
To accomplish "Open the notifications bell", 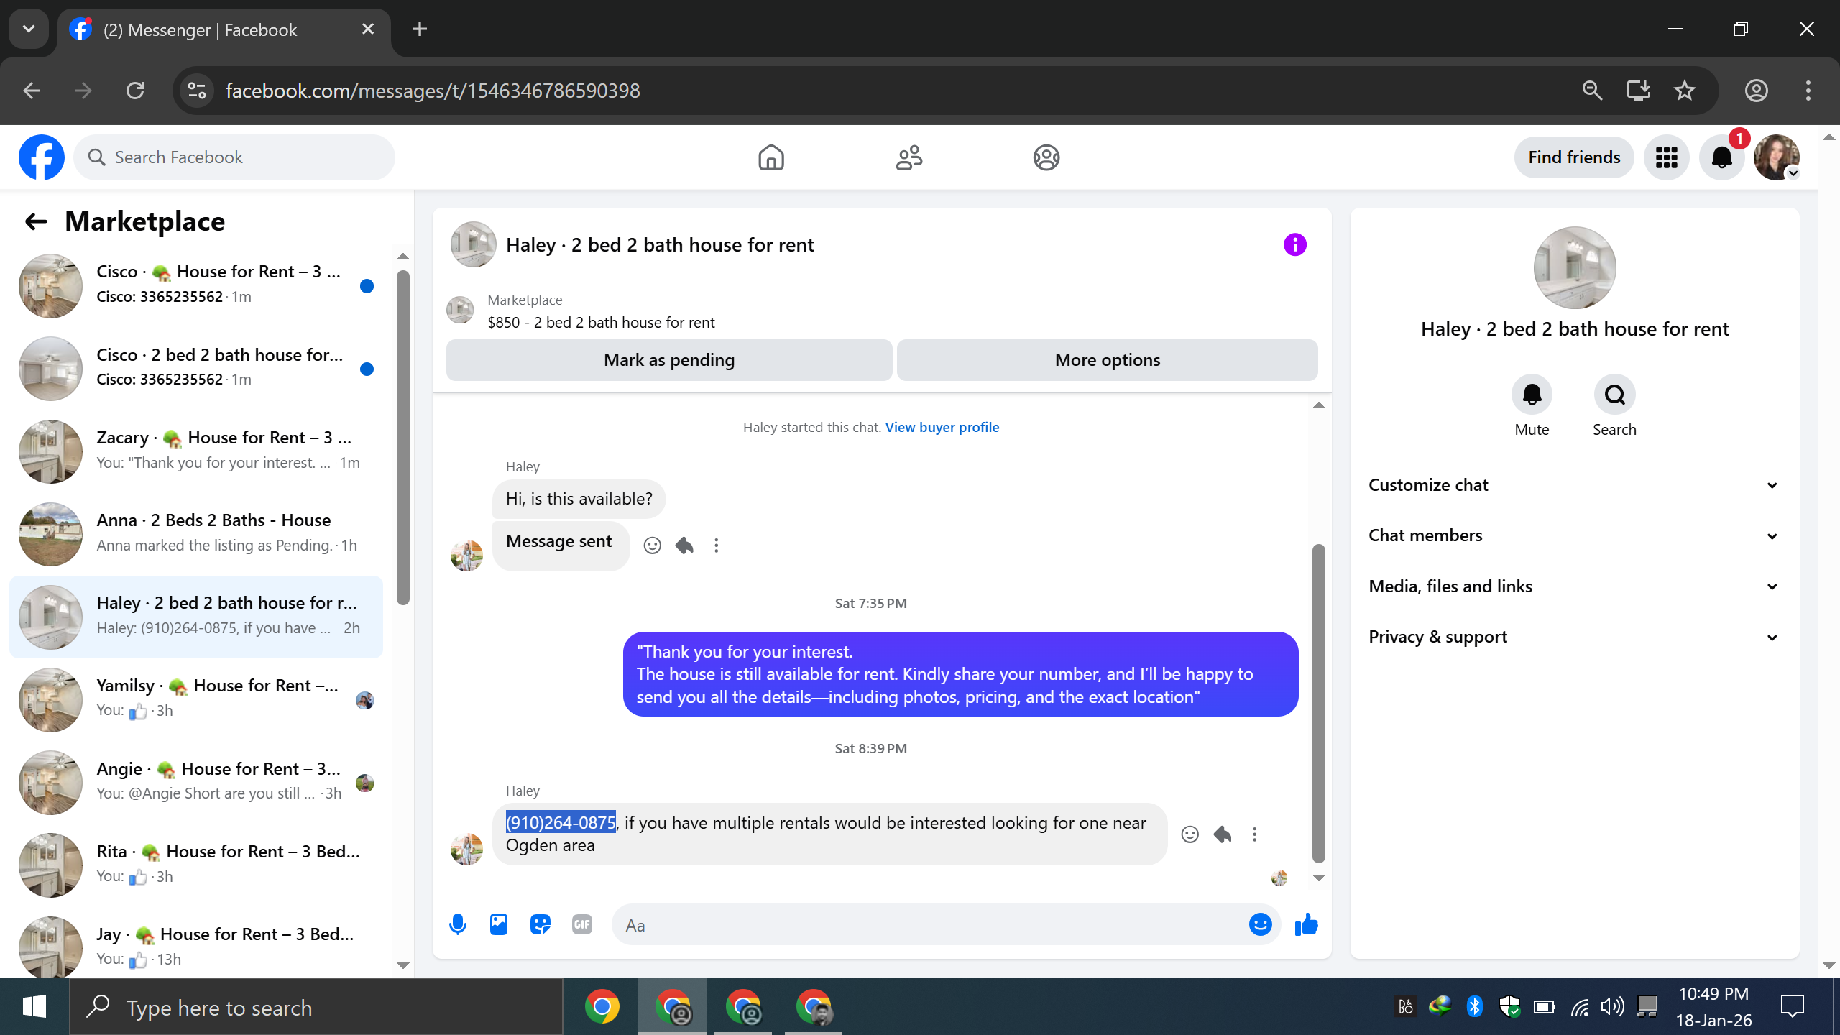I will click(1721, 157).
